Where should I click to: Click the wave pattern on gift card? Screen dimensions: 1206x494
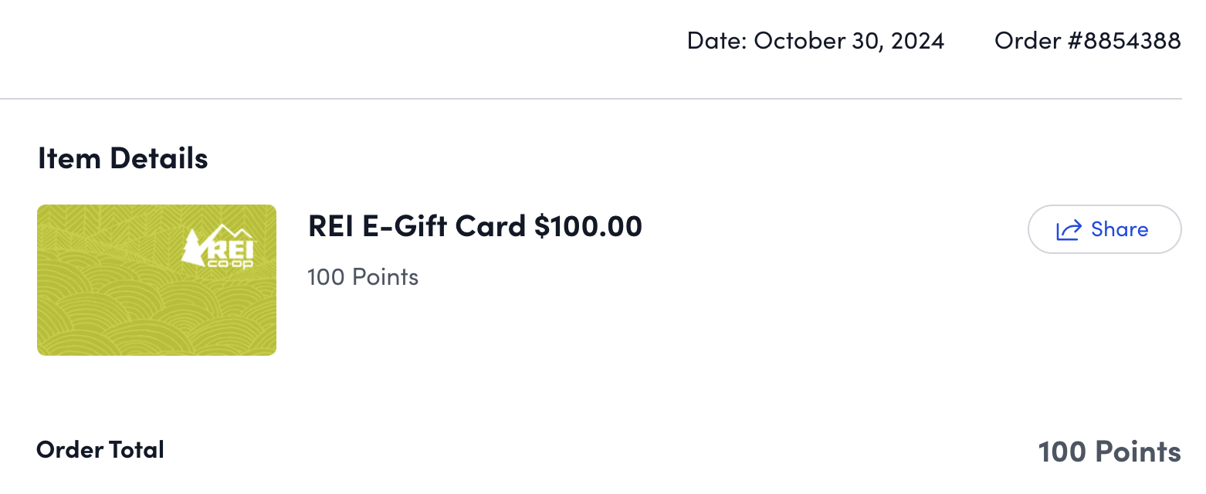(116, 316)
